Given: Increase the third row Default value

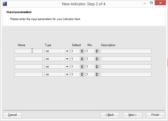Looking at the screenshot, I should point(82,66).
